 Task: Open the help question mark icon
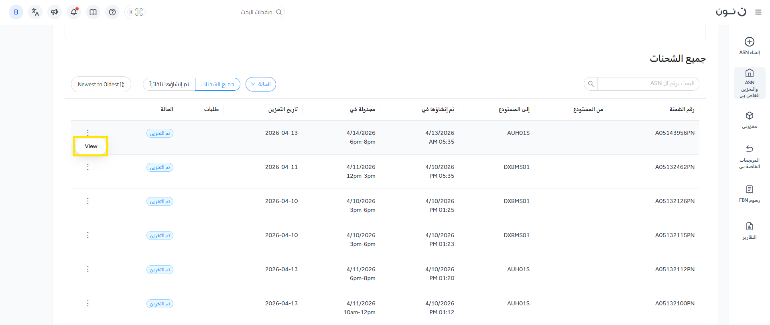point(112,12)
